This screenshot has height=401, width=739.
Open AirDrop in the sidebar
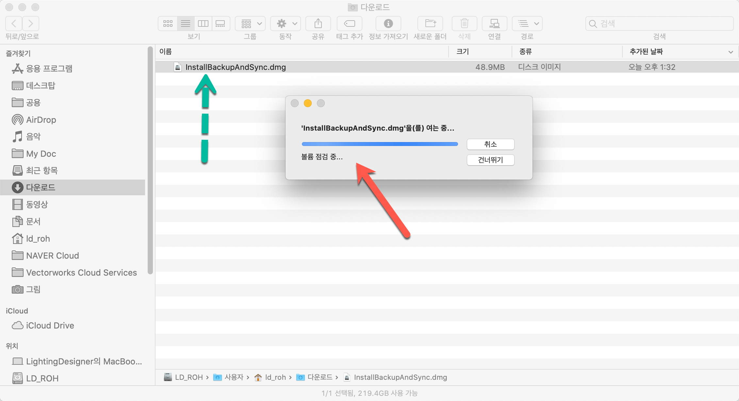pyautogui.click(x=41, y=120)
